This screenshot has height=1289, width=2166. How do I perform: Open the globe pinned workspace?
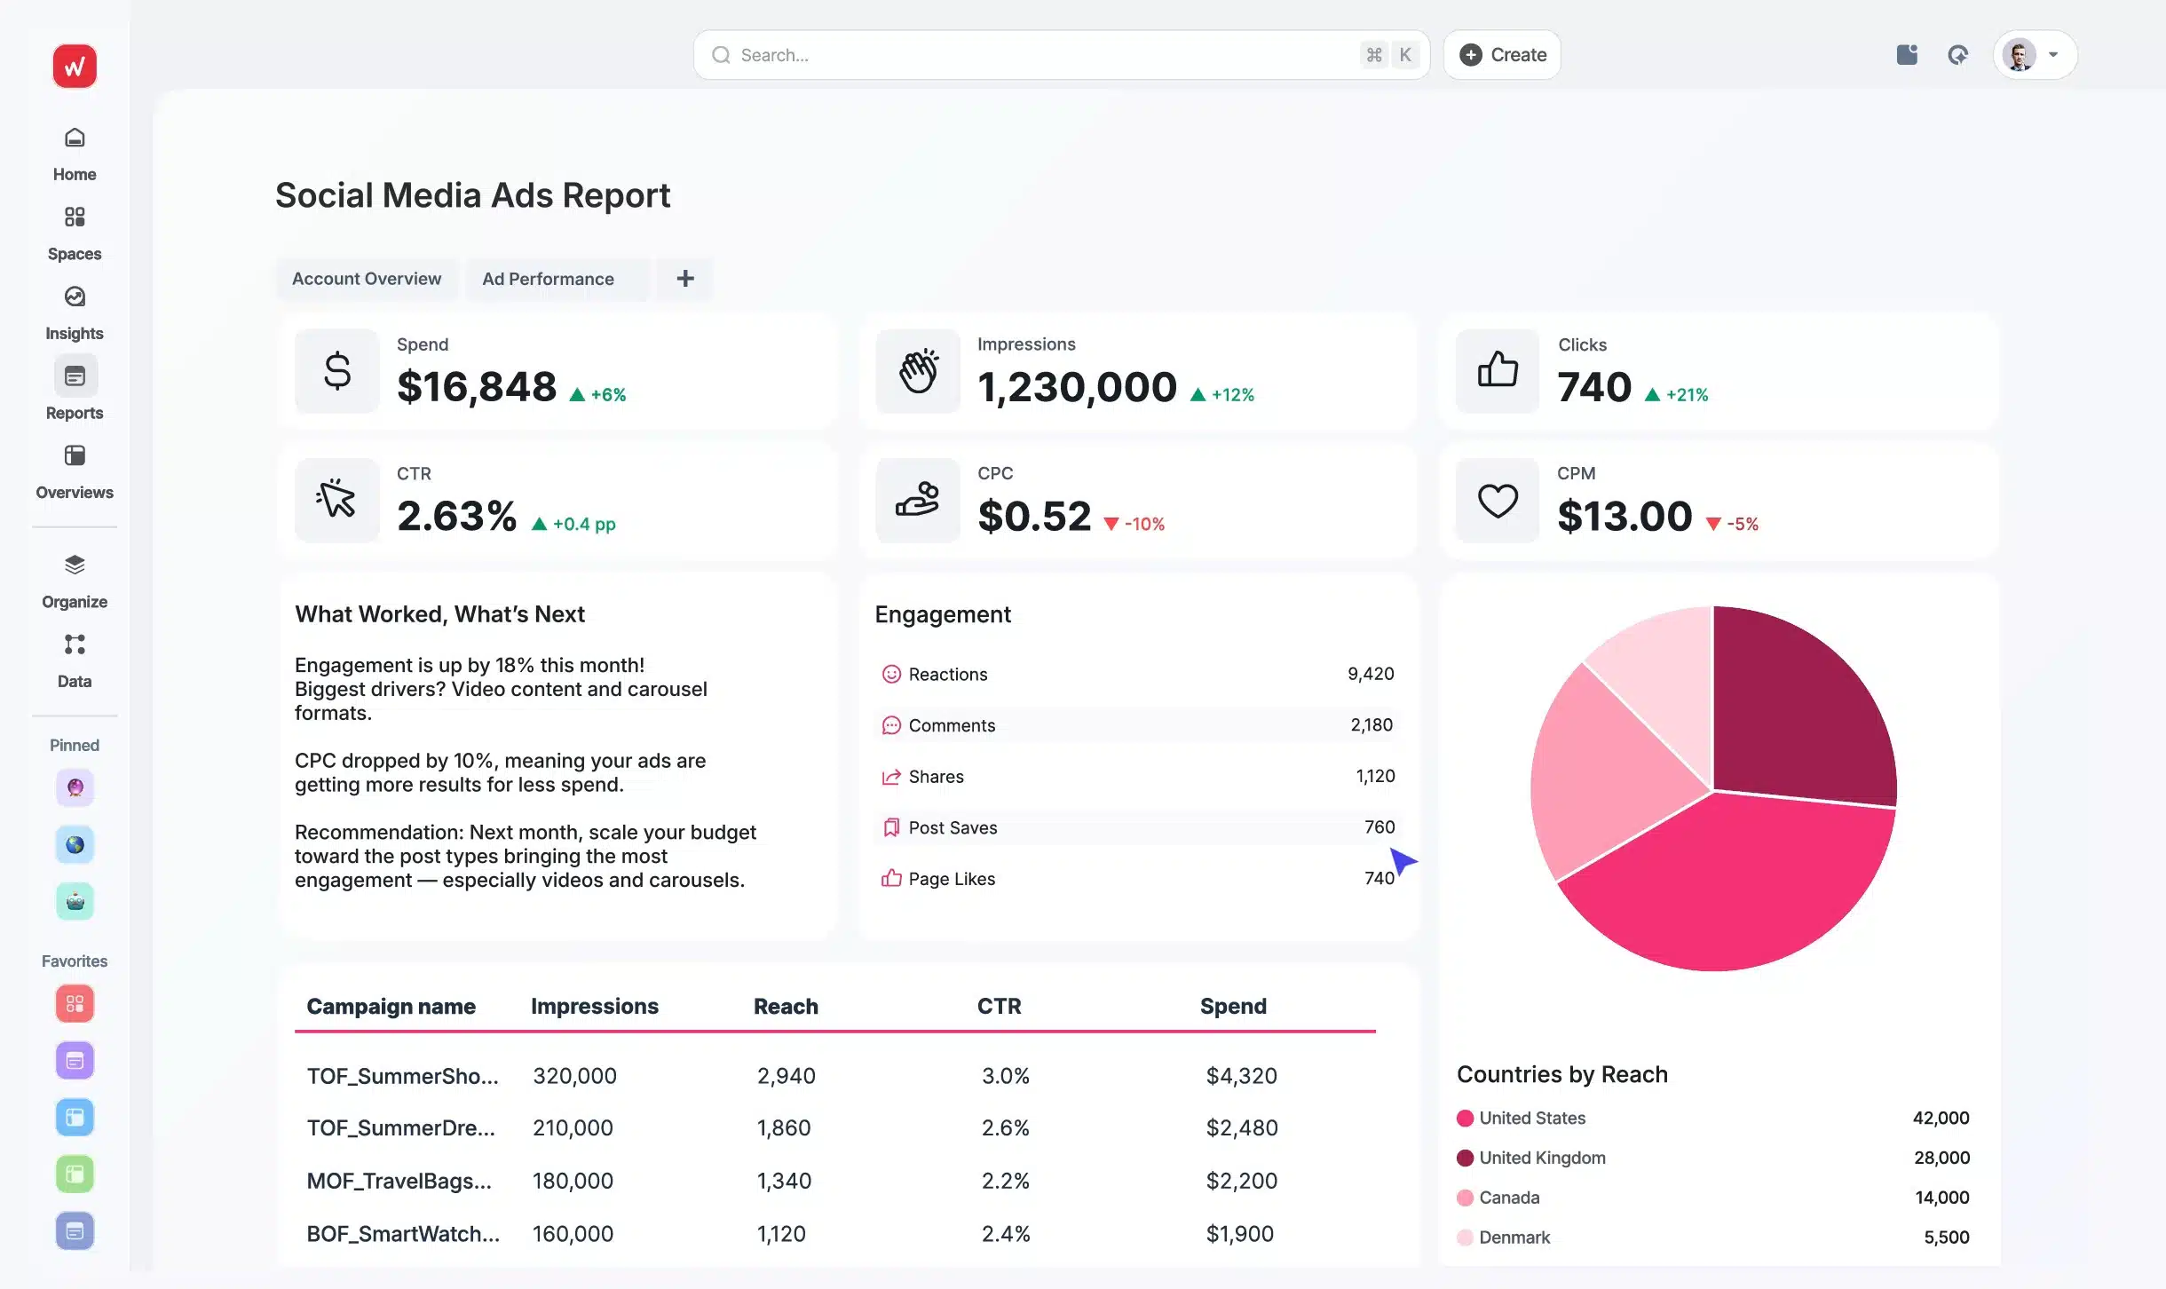tap(74, 844)
